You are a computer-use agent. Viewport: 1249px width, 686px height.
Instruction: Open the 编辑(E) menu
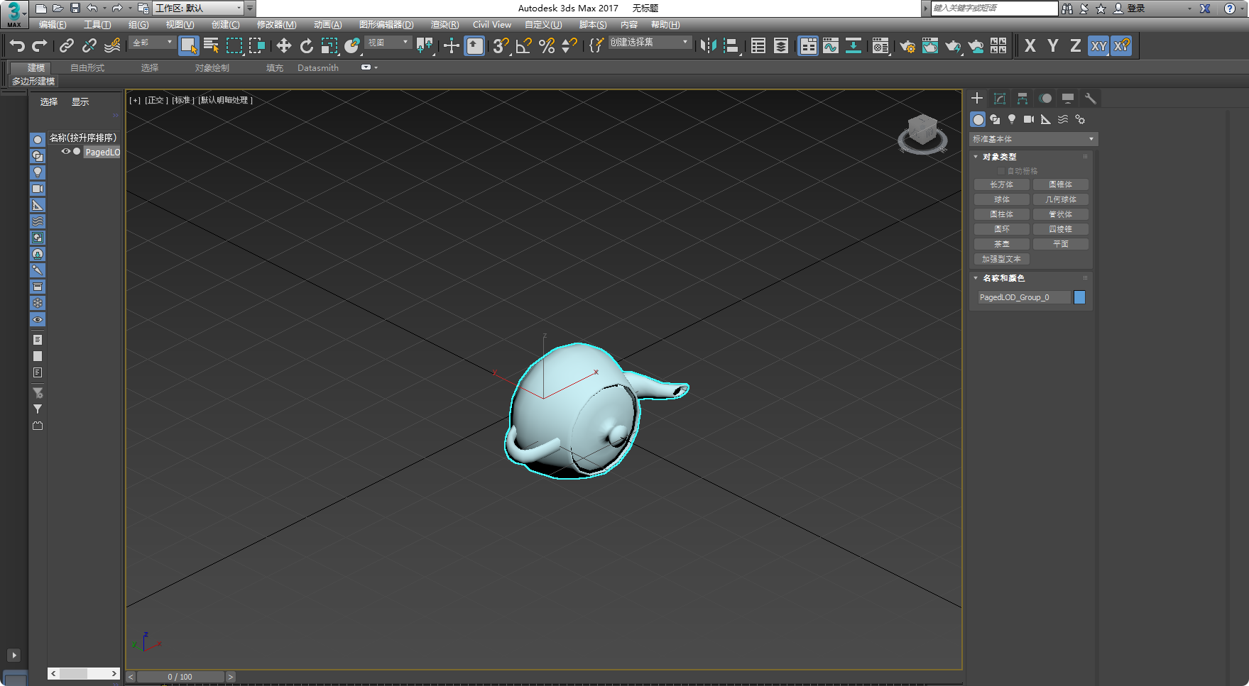[53, 25]
